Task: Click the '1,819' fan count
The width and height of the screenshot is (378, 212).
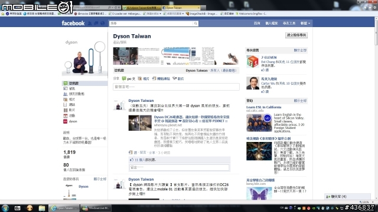Action: 70,152
